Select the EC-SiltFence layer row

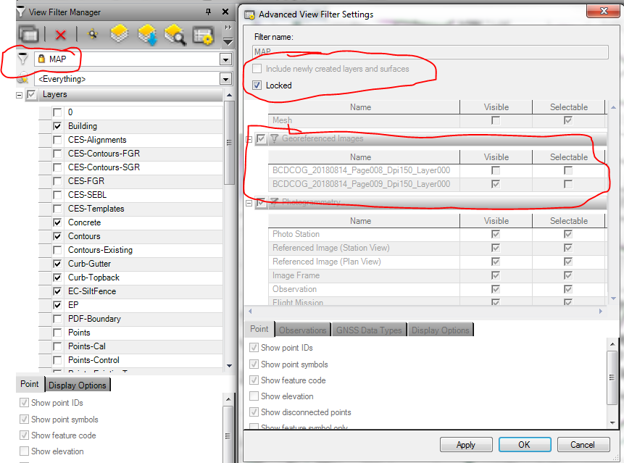click(130, 291)
